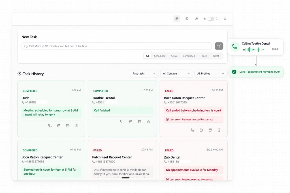Select the Scheduled filter tab
Image resolution: width=290 pixels, height=193 pixels.
[160, 56]
